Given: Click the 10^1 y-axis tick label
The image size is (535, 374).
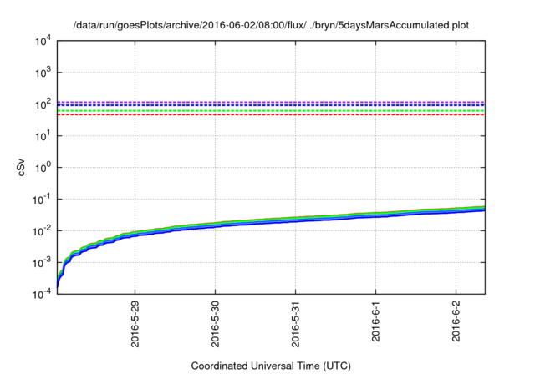Looking at the screenshot, I should click(43, 136).
